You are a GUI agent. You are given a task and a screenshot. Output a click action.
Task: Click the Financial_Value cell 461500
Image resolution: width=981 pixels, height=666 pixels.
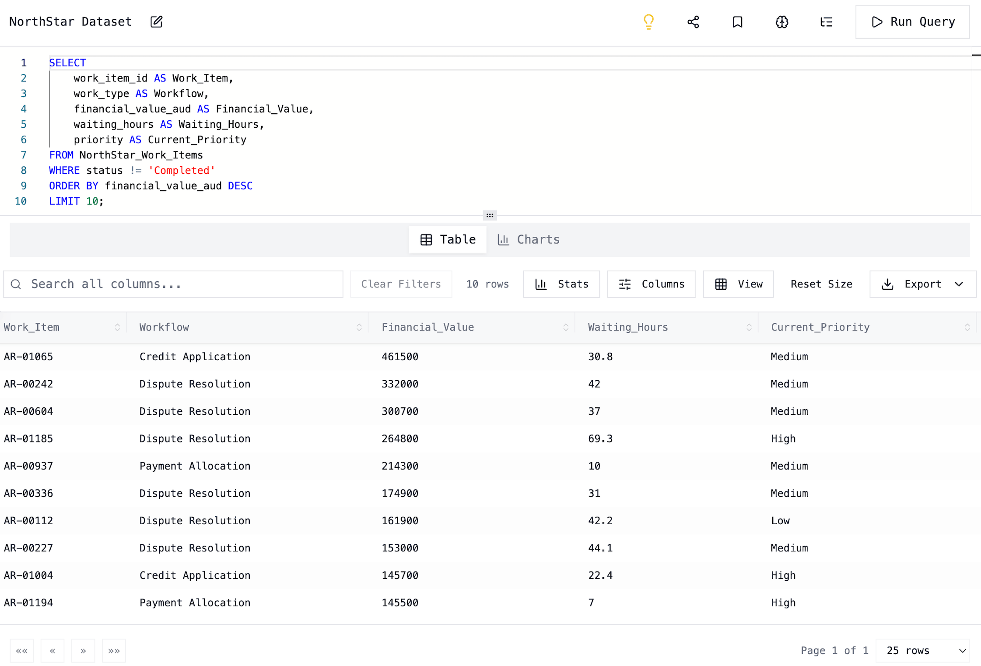pyautogui.click(x=400, y=357)
